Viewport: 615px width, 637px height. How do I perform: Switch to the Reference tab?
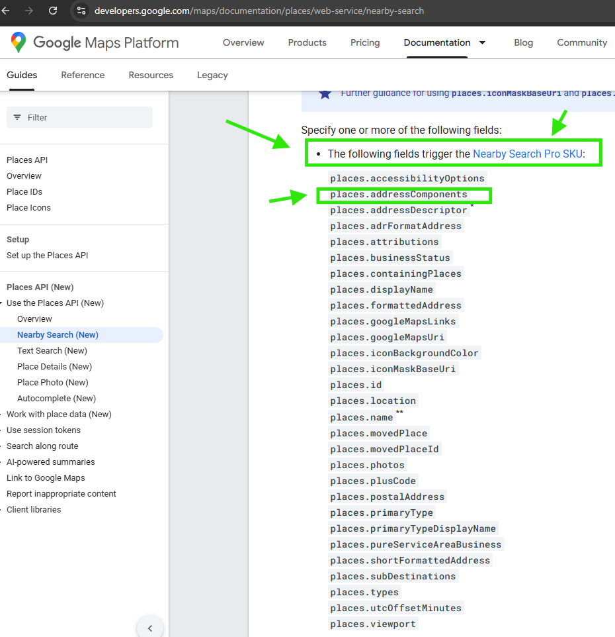coord(83,75)
